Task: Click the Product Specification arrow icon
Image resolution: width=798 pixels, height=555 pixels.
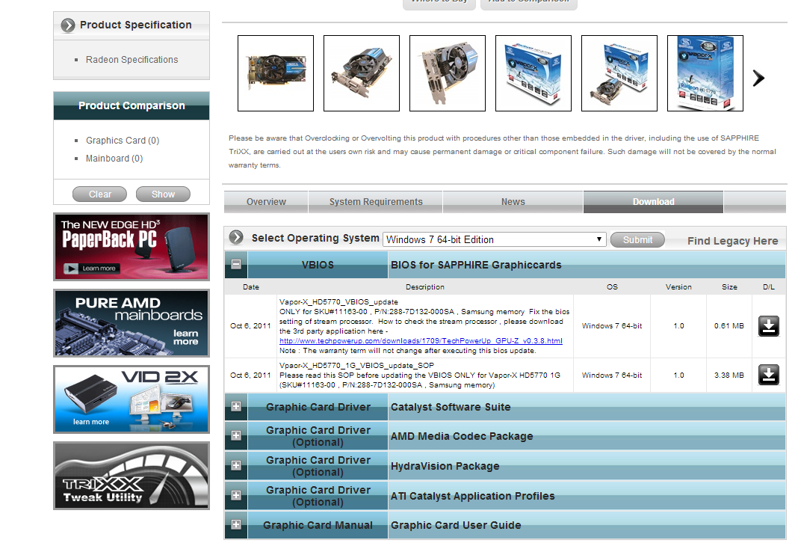Action: [x=68, y=25]
